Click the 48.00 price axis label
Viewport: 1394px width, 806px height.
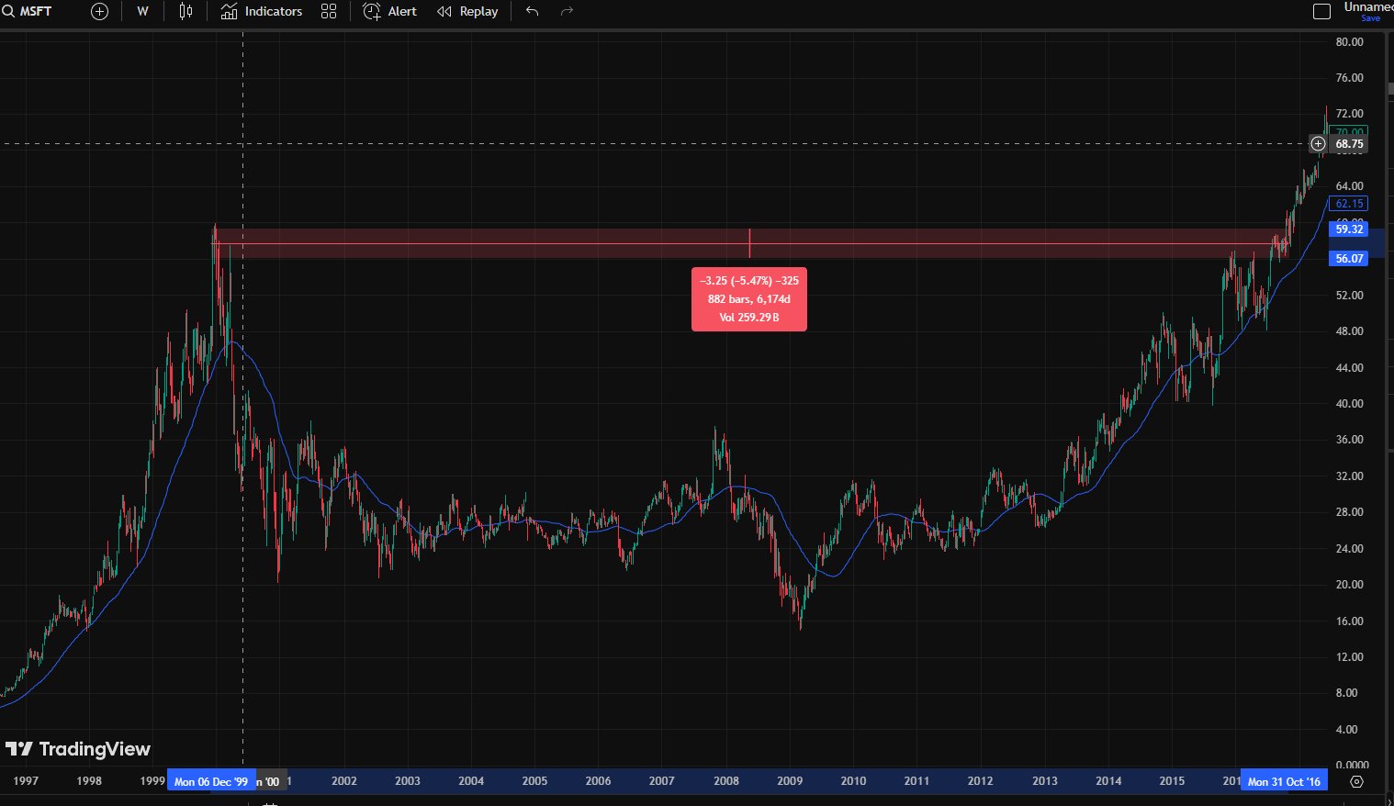[1349, 331]
